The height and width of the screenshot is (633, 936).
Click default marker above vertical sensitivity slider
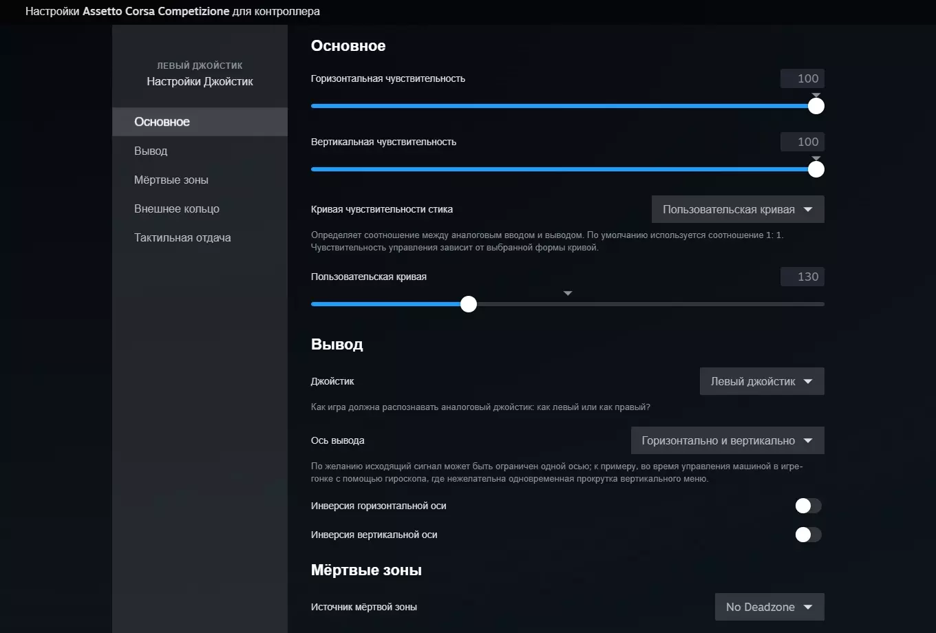click(x=816, y=158)
